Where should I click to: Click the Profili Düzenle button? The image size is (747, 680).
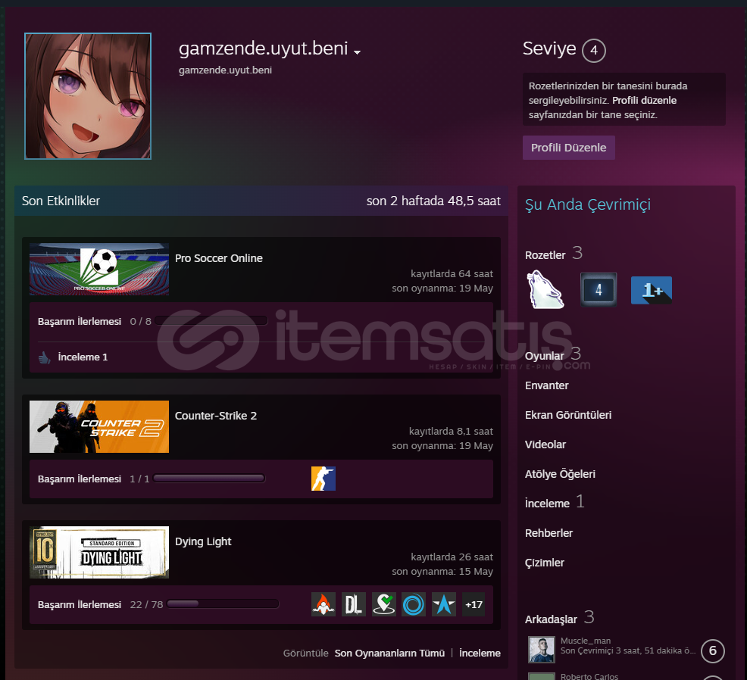[x=568, y=148]
